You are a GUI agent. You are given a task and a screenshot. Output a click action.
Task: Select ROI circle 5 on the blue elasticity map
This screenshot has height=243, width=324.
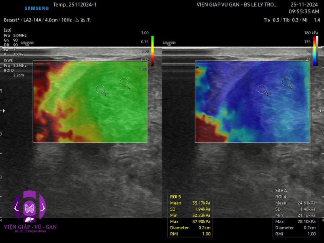[286, 82]
